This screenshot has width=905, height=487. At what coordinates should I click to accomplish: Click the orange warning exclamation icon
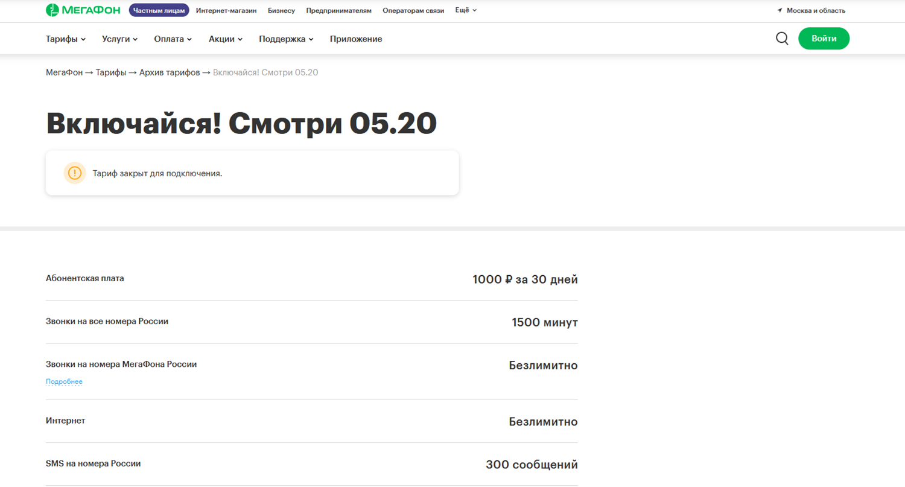tap(75, 173)
